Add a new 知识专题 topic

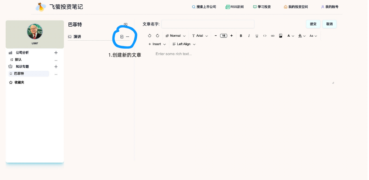(x=56, y=67)
